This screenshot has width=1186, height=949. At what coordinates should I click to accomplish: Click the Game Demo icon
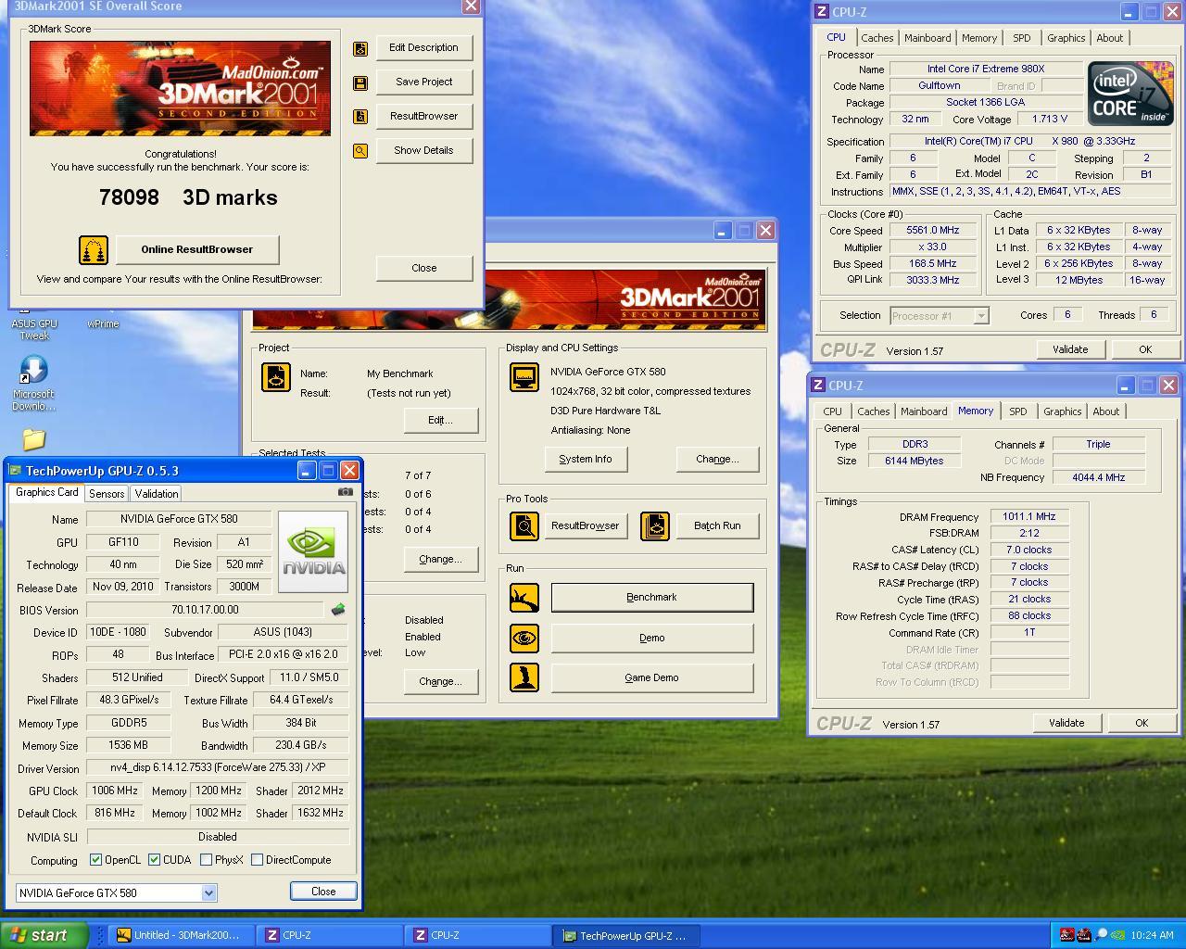coord(524,677)
